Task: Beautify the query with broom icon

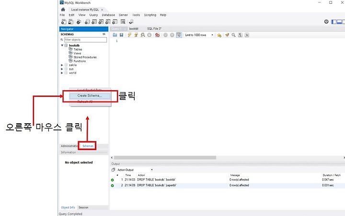Action: (227, 35)
